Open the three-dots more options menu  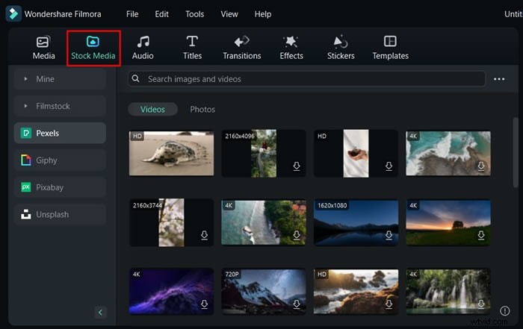click(x=499, y=79)
